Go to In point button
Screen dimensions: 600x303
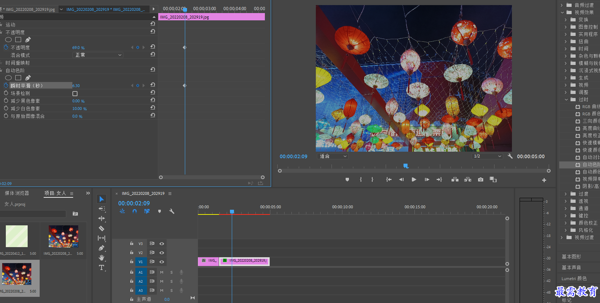pos(389,180)
